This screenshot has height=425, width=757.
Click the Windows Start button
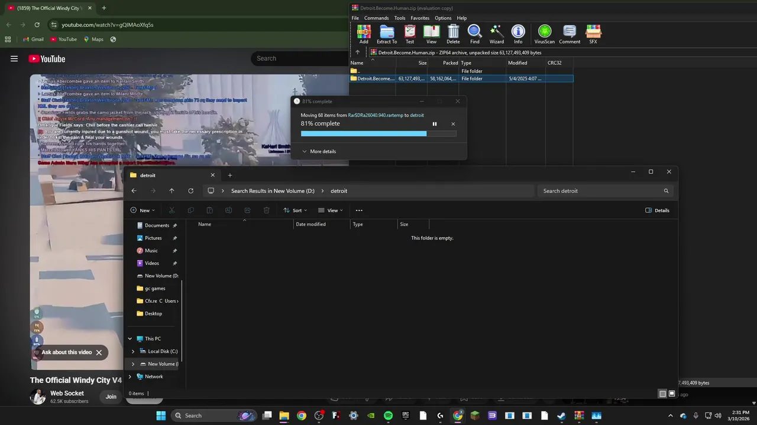161,416
